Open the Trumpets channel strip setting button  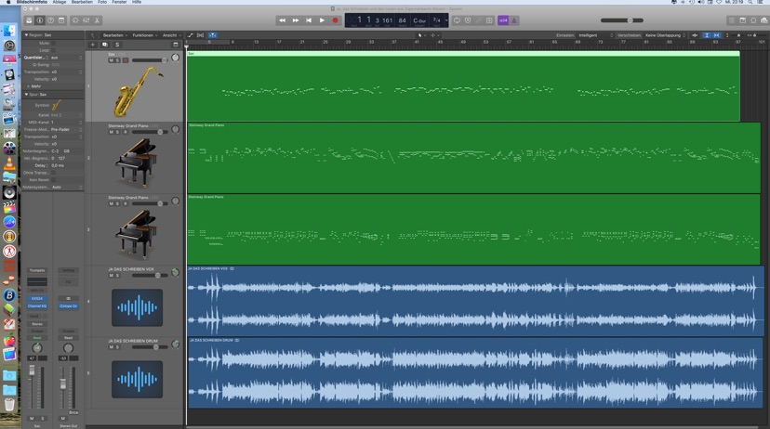coord(37,270)
